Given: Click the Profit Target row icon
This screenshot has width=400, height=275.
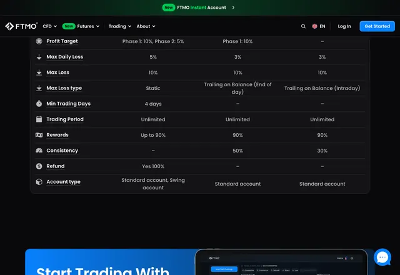Looking at the screenshot, I should click(39, 41).
